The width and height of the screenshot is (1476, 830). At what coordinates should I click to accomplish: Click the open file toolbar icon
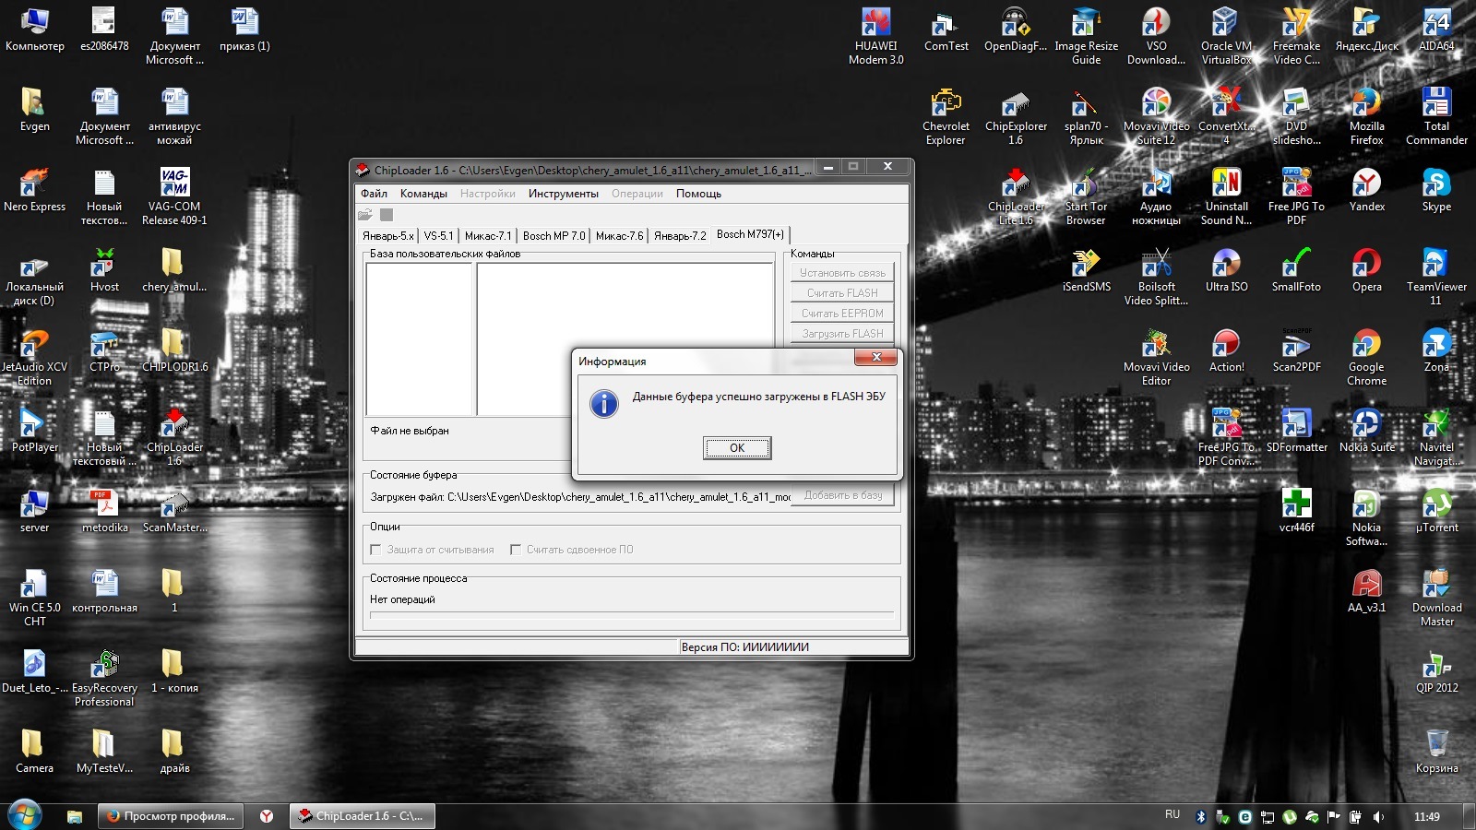pos(365,215)
